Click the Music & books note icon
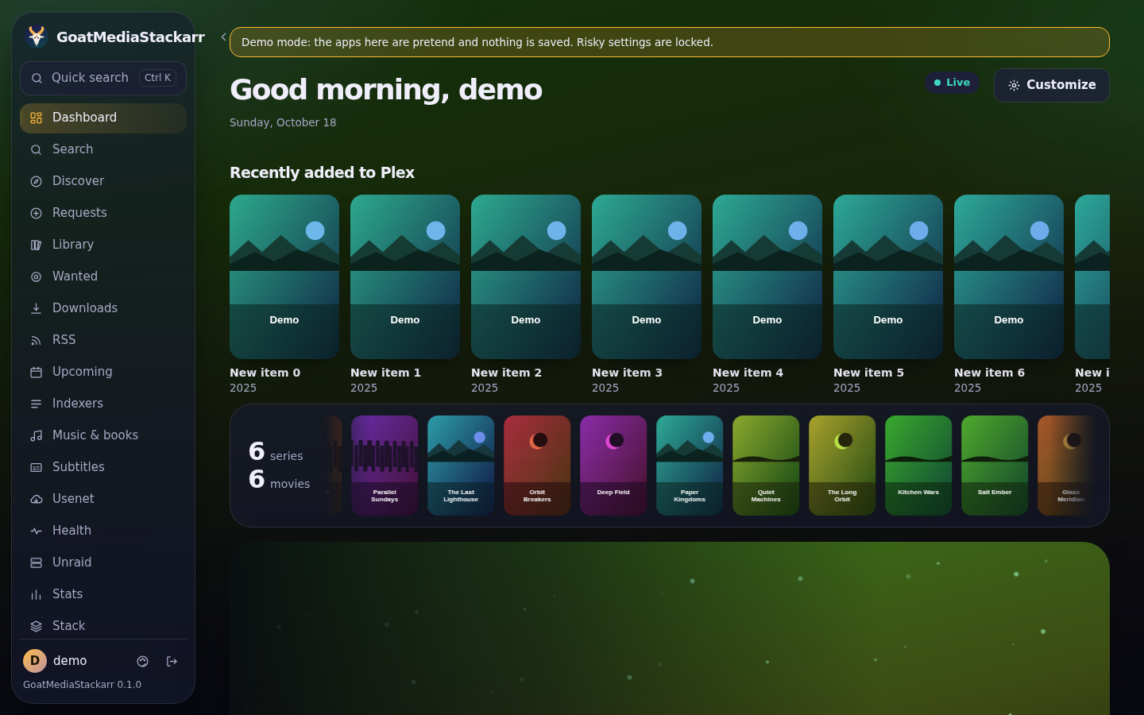 36,435
